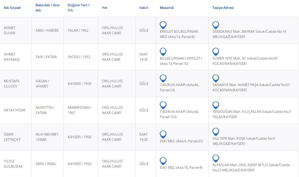299x177 pixels.
Task: Click the Mezarlık column header
Action: tap(166, 7)
